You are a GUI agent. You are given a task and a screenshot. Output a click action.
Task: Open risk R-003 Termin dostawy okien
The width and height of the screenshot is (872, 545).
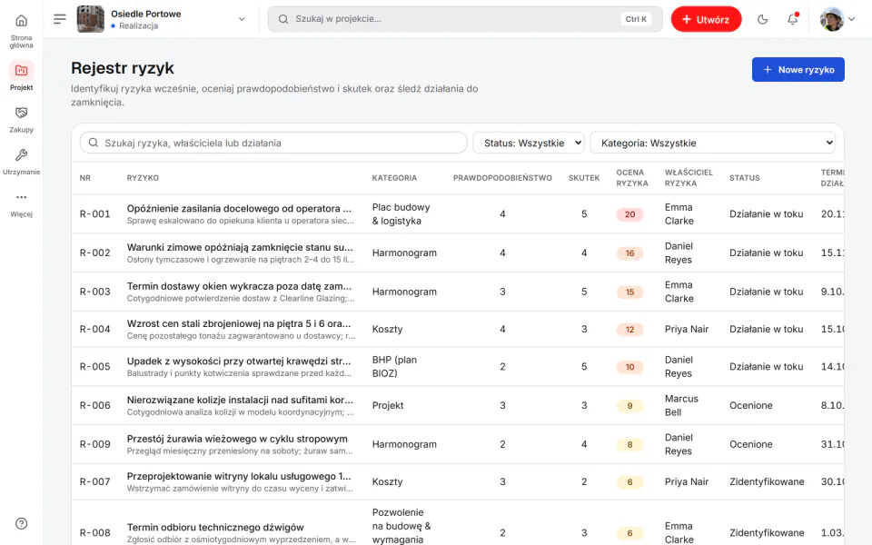[239, 286]
